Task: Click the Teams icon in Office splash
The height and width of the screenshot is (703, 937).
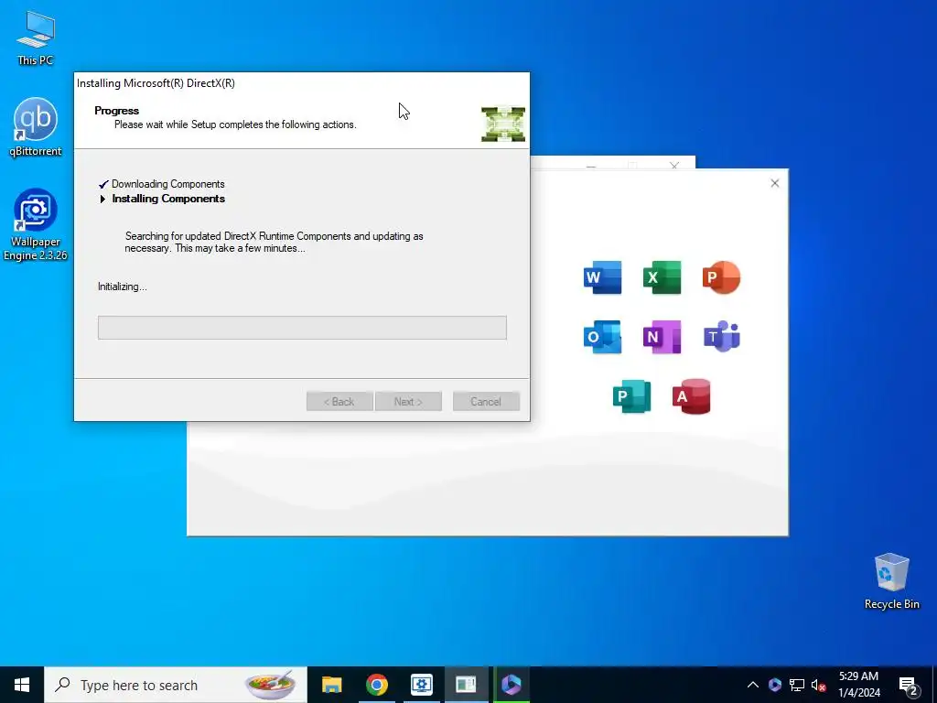Action: (721, 337)
